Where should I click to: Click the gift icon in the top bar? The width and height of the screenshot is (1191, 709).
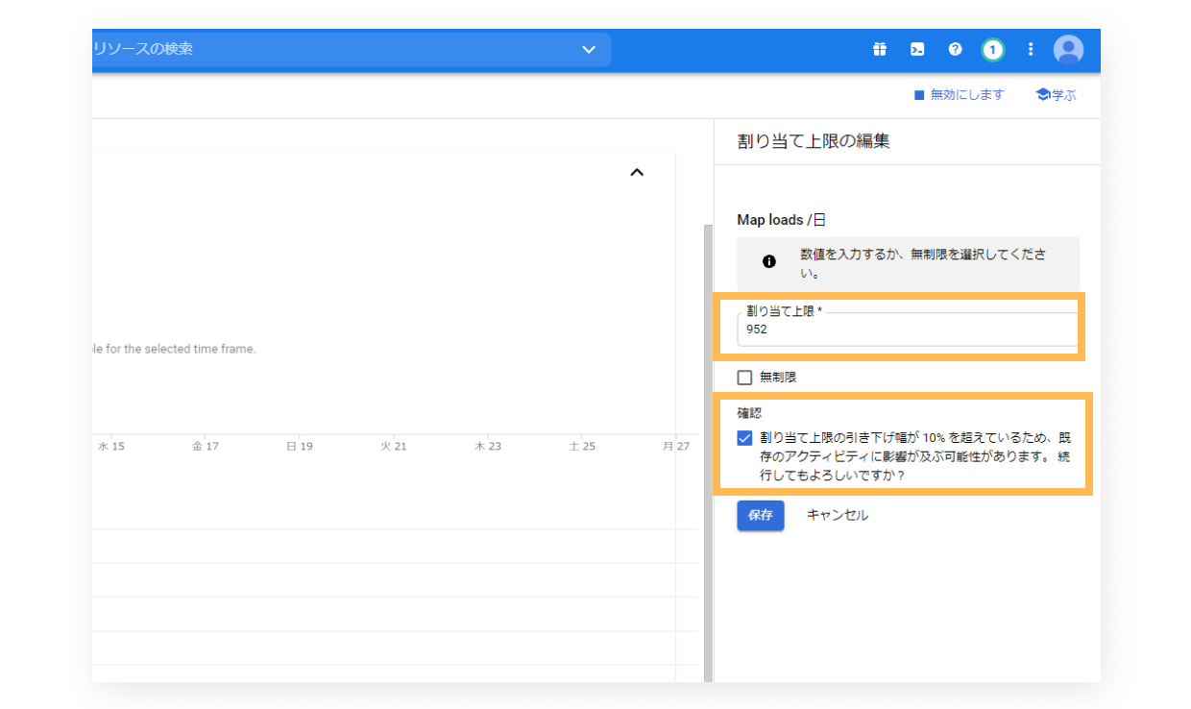click(x=879, y=50)
